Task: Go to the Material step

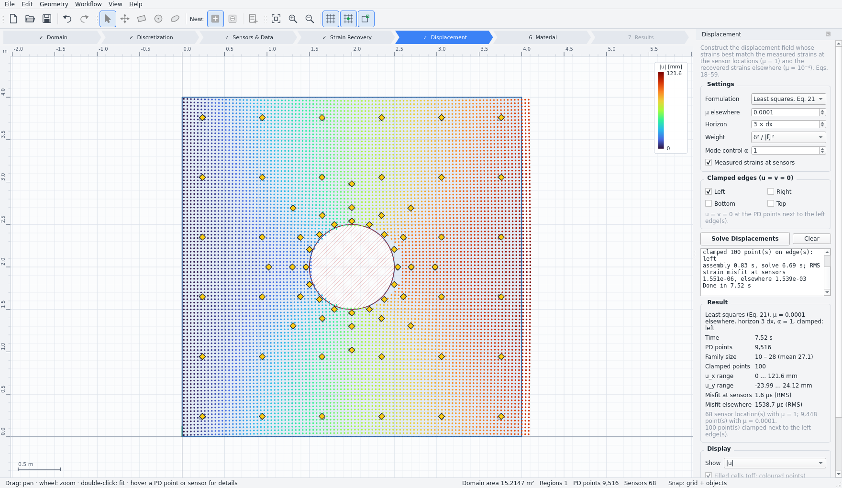Action: point(543,37)
